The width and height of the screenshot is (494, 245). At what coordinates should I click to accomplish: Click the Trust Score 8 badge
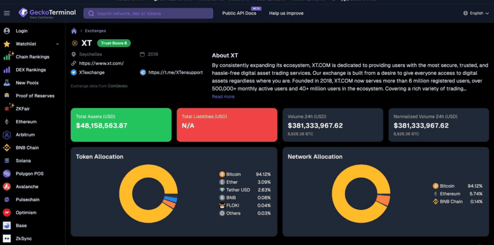pyautogui.click(x=114, y=43)
